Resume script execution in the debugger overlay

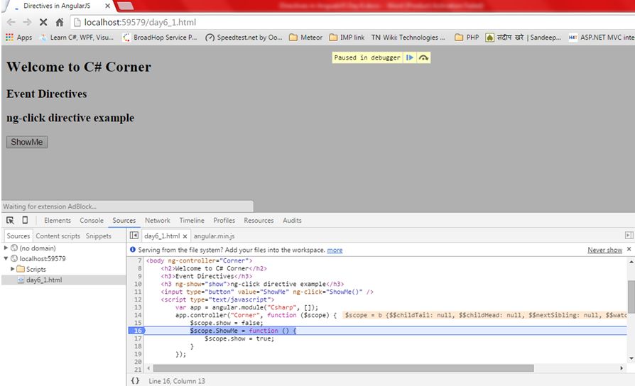click(410, 57)
